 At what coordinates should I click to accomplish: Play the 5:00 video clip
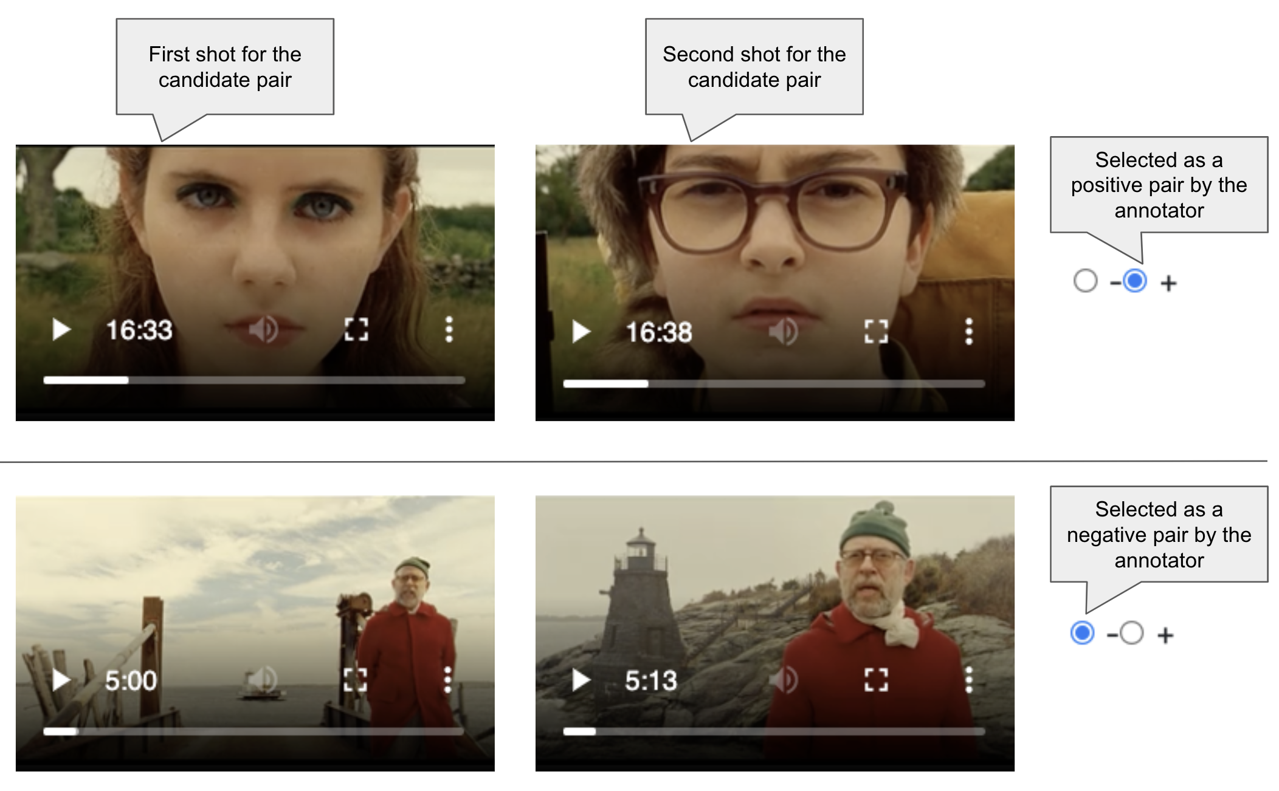point(61,680)
